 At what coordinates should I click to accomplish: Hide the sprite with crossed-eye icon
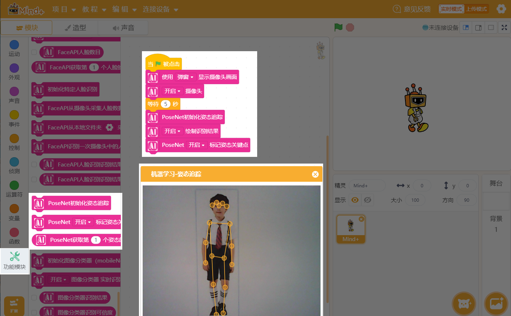coord(368,200)
